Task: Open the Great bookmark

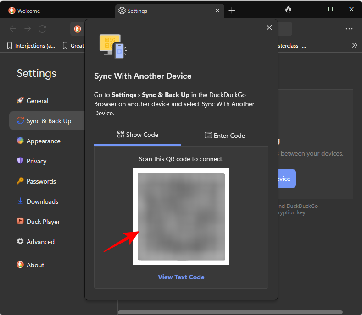Action: pyautogui.click(x=74, y=46)
